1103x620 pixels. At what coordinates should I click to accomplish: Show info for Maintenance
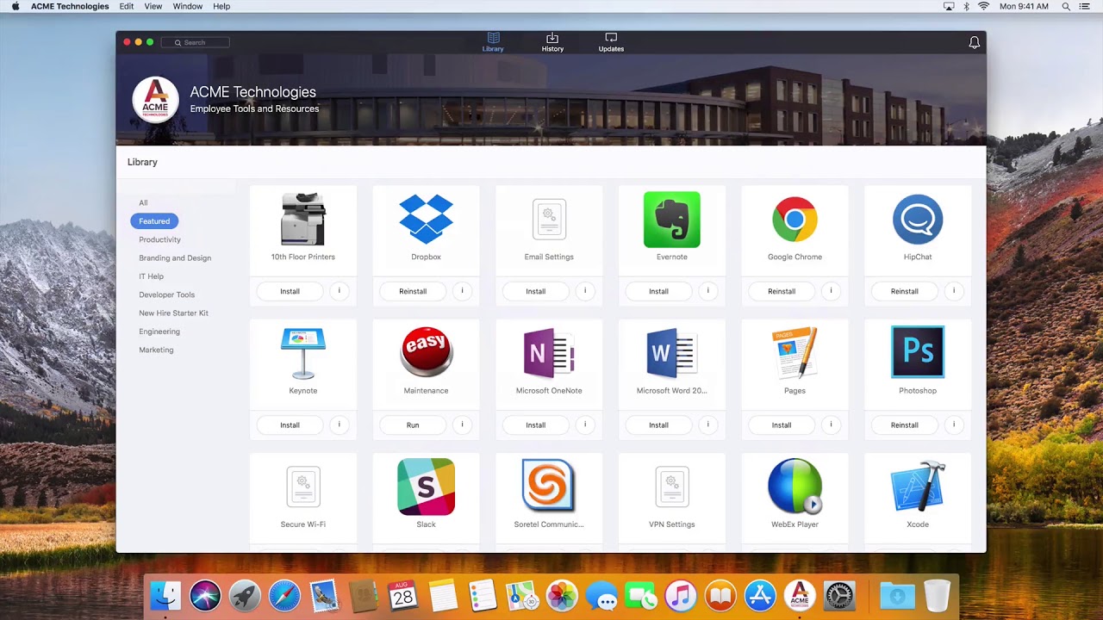(x=462, y=425)
